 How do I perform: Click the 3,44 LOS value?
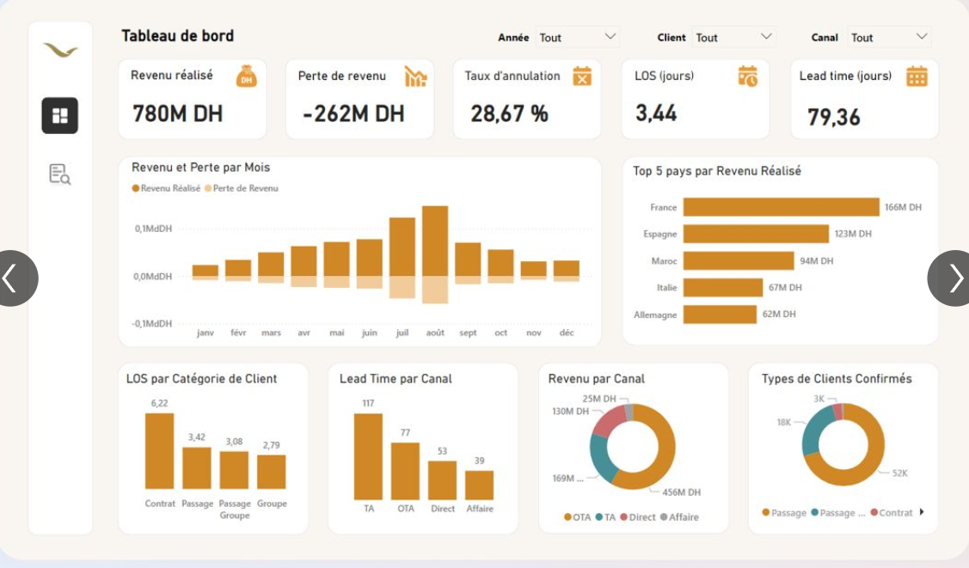tap(656, 113)
